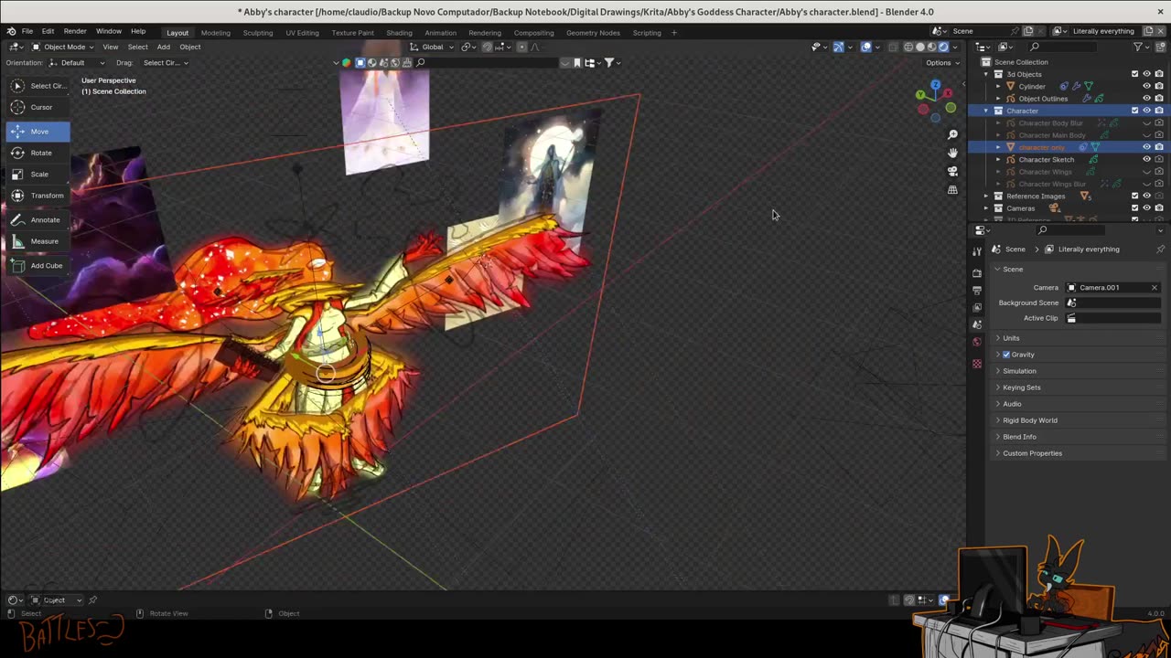Pick the Scale tool
The width and height of the screenshot is (1171, 658).
coord(37,174)
